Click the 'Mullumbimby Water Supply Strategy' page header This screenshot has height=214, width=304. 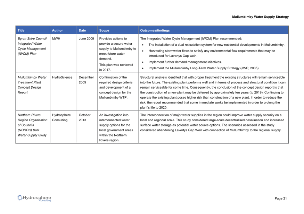(x=260, y=17)
